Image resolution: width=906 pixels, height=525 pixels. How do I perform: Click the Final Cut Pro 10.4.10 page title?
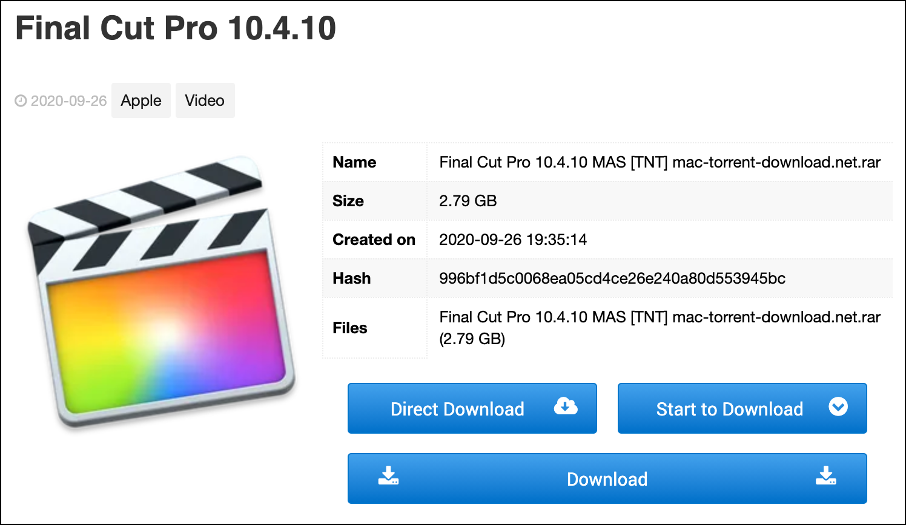click(176, 28)
